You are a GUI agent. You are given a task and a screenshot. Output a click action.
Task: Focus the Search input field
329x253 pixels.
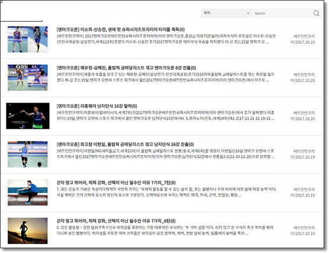[282, 13]
